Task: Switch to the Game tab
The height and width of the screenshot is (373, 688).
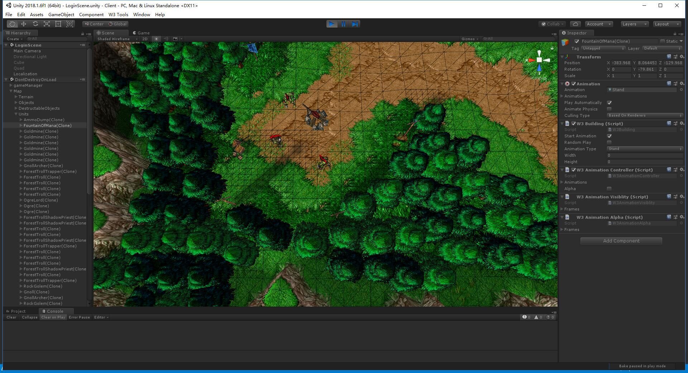Action: 142,33
